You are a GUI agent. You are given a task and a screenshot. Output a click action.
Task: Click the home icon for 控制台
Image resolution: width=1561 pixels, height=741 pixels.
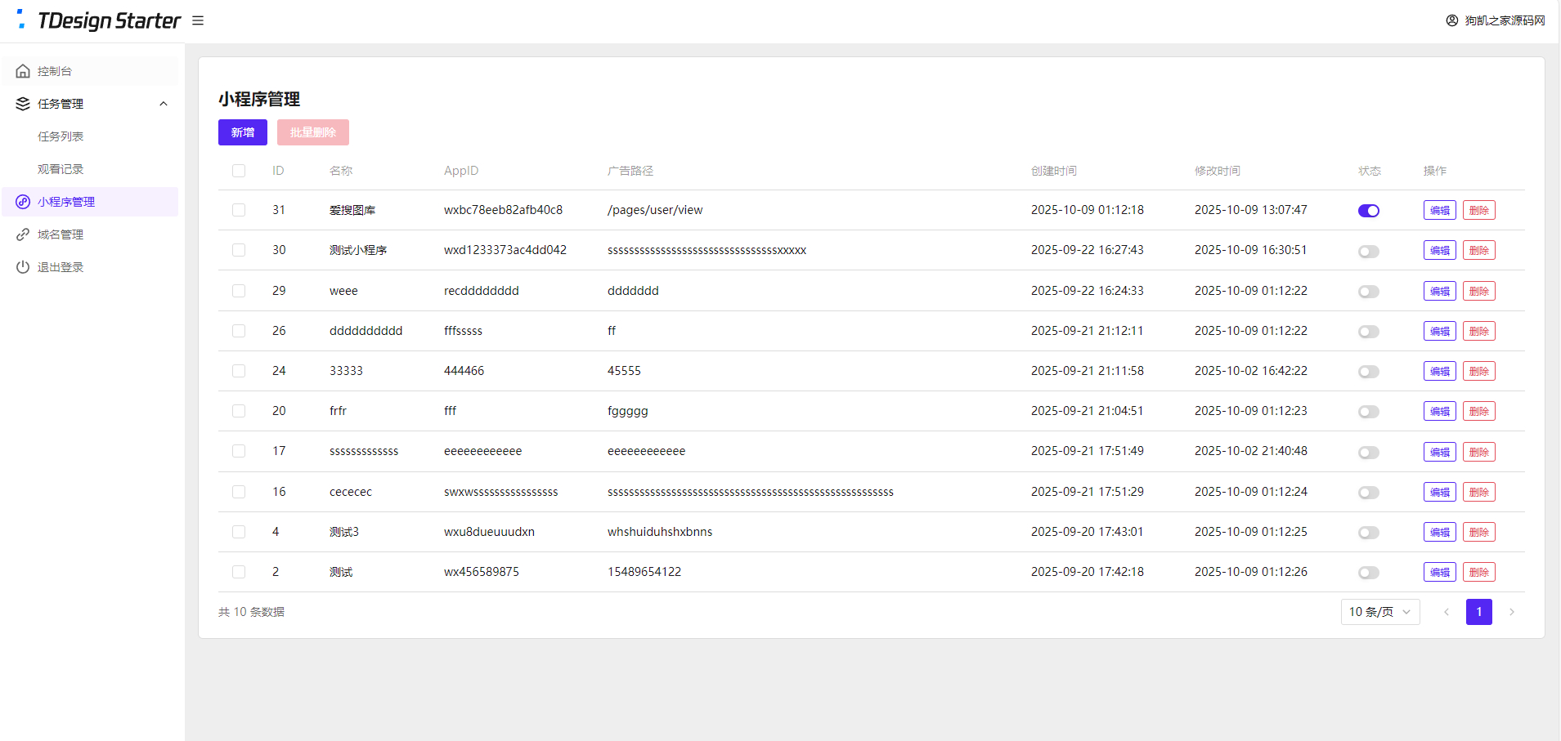[23, 71]
